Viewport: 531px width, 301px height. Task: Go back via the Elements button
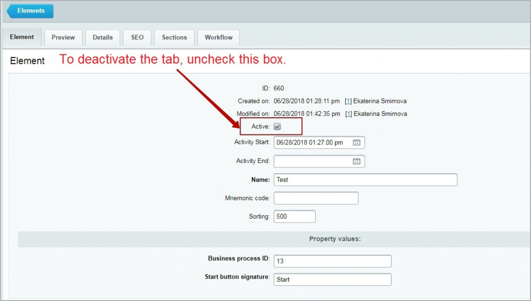pyautogui.click(x=30, y=11)
